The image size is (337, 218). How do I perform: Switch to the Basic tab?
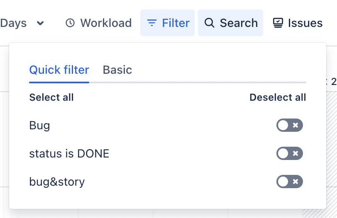(117, 70)
